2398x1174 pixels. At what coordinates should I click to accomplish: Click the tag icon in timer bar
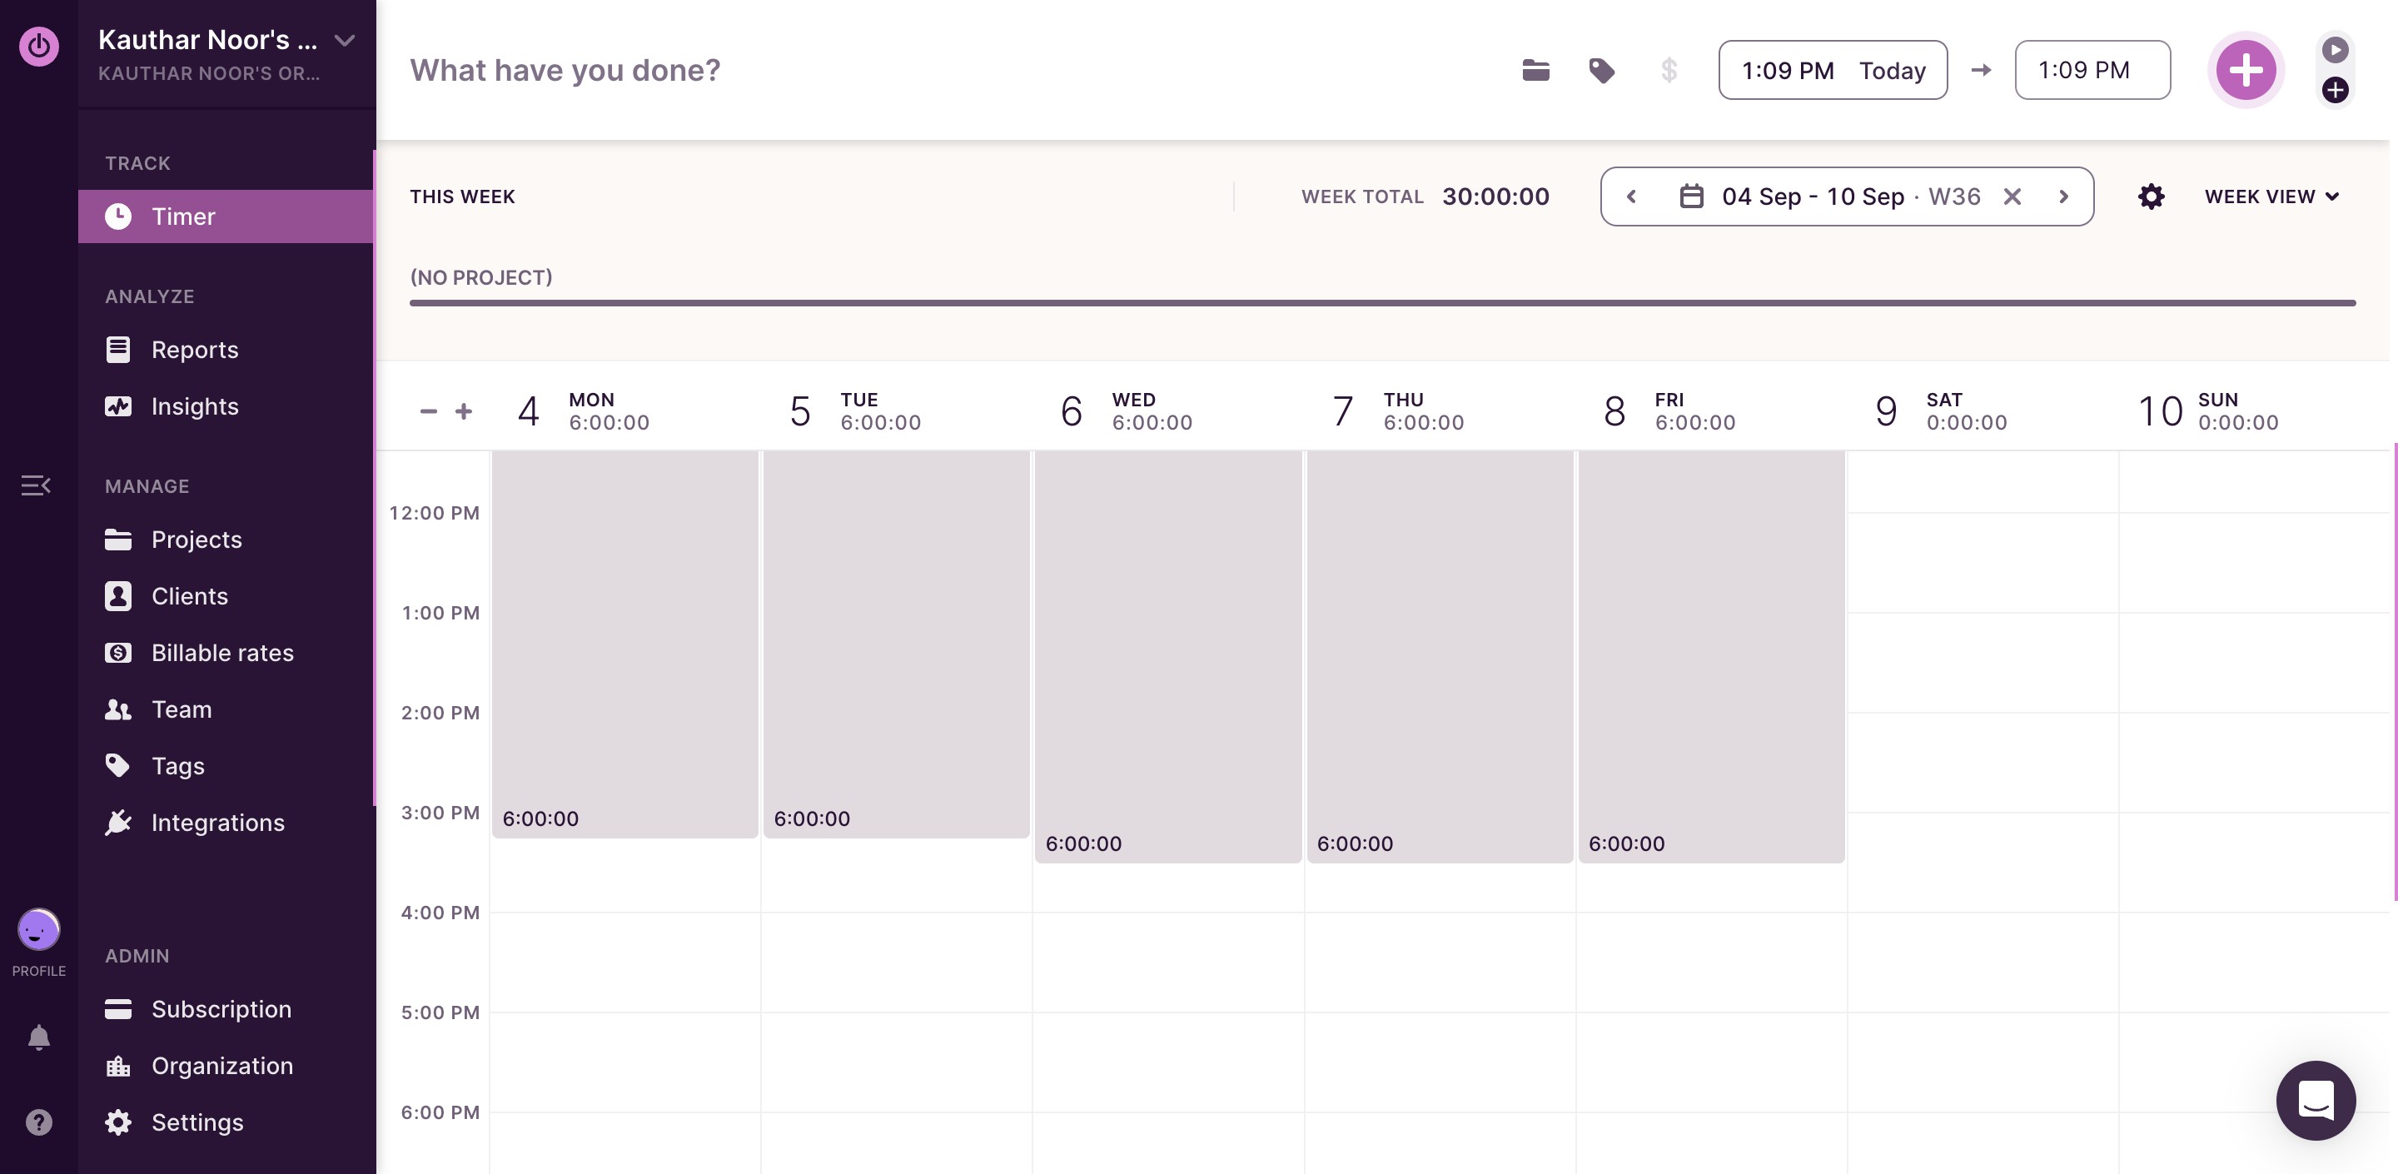tap(1601, 70)
